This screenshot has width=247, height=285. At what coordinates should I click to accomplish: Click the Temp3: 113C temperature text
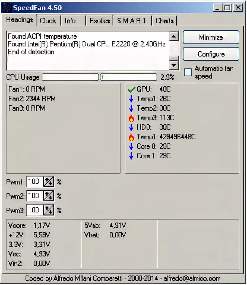click(x=156, y=118)
